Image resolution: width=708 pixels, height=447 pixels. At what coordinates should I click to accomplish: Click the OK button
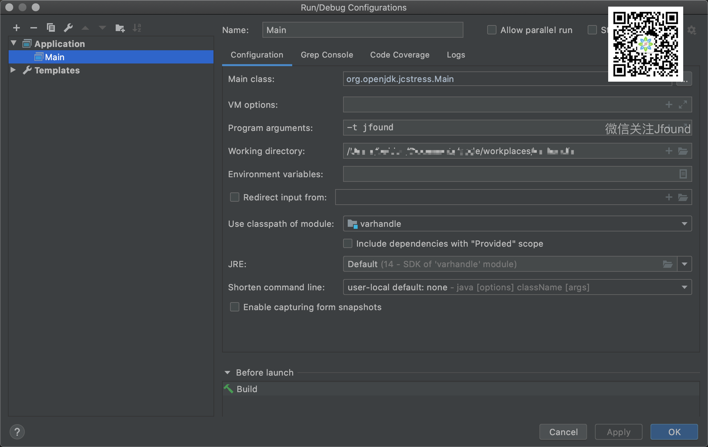pyautogui.click(x=674, y=432)
